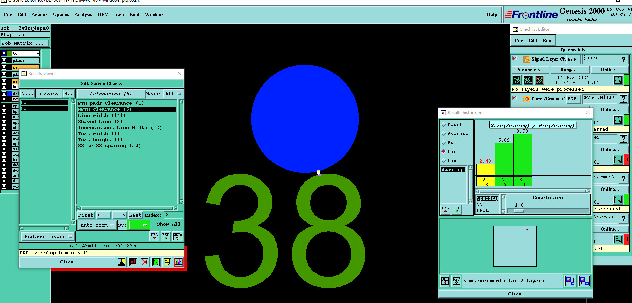Open results magnifier for Signal Layer check
The image size is (632, 303).
(618, 80)
